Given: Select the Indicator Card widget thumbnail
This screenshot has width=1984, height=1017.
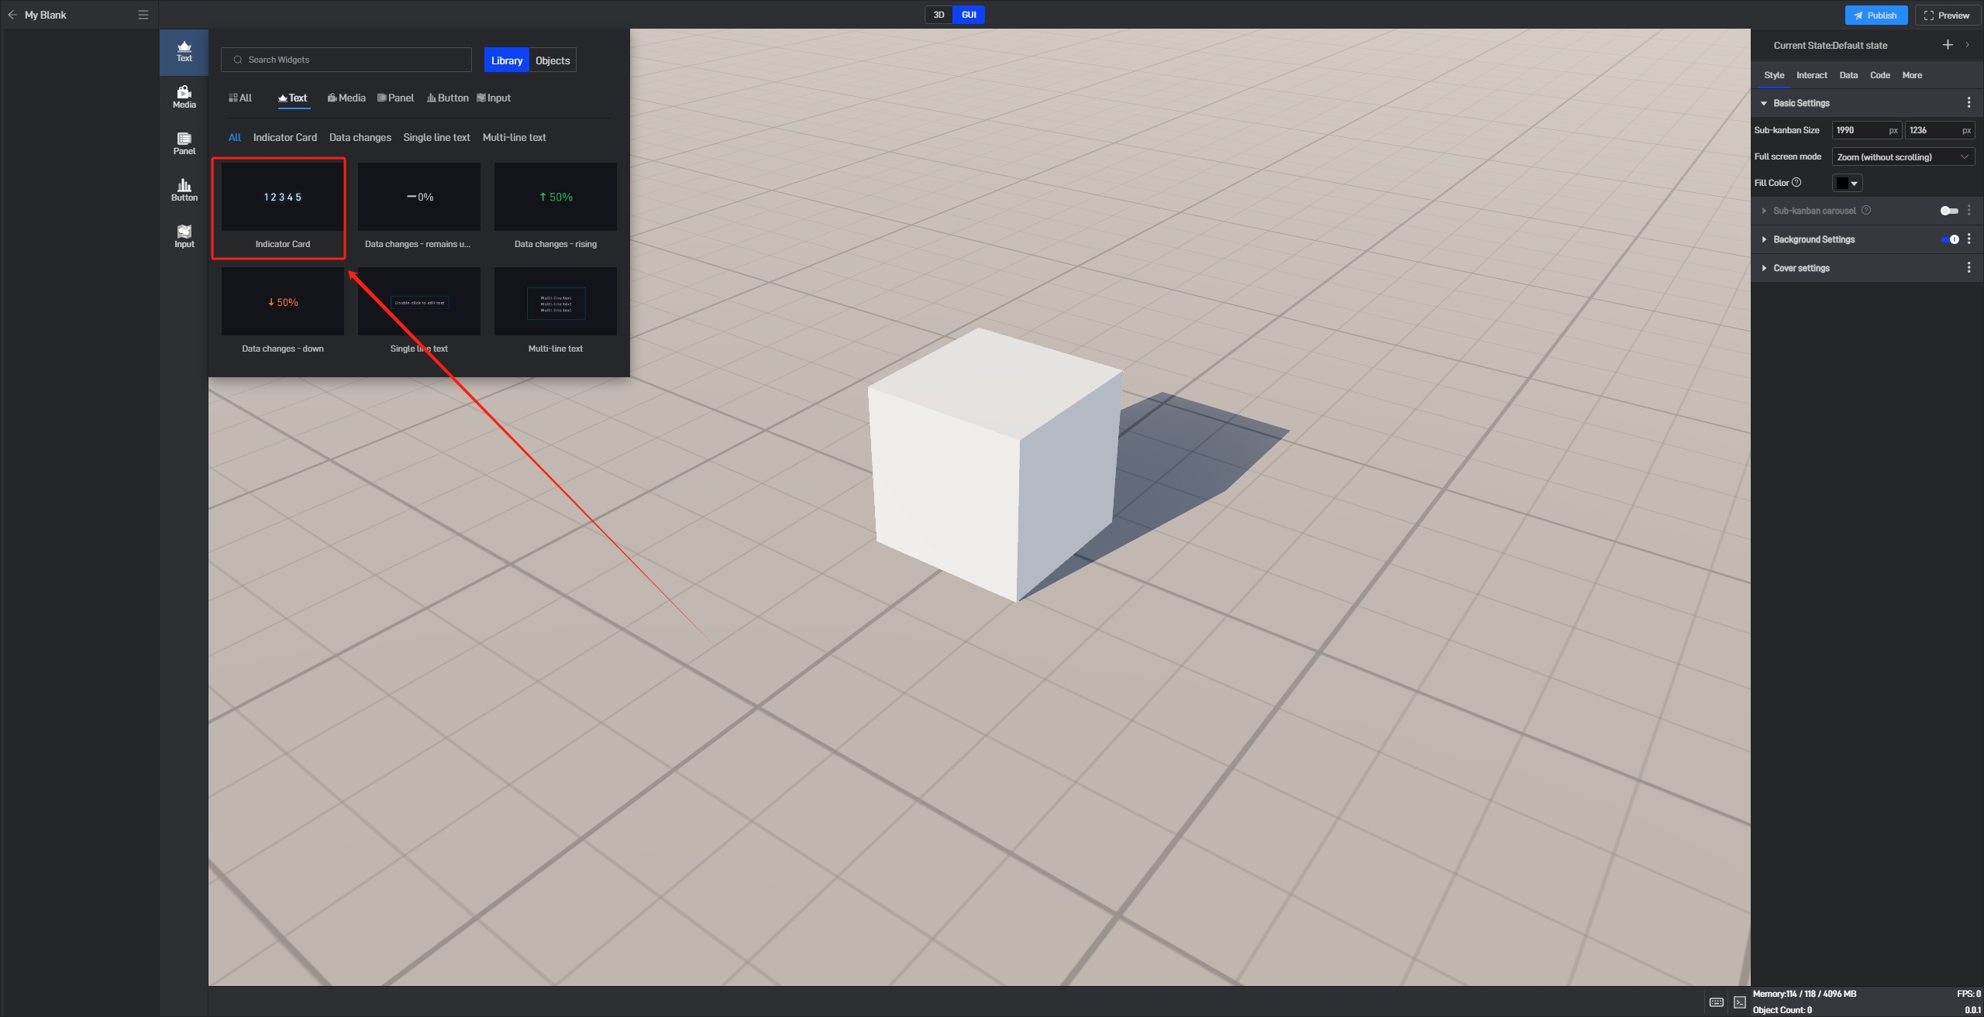Looking at the screenshot, I should (x=282, y=197).
